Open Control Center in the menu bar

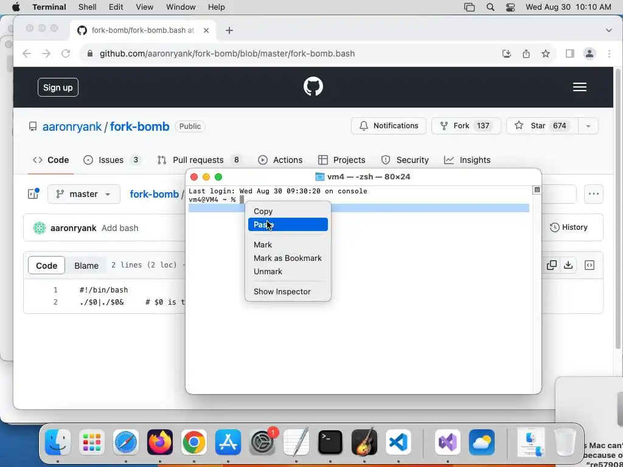[510, 7]
